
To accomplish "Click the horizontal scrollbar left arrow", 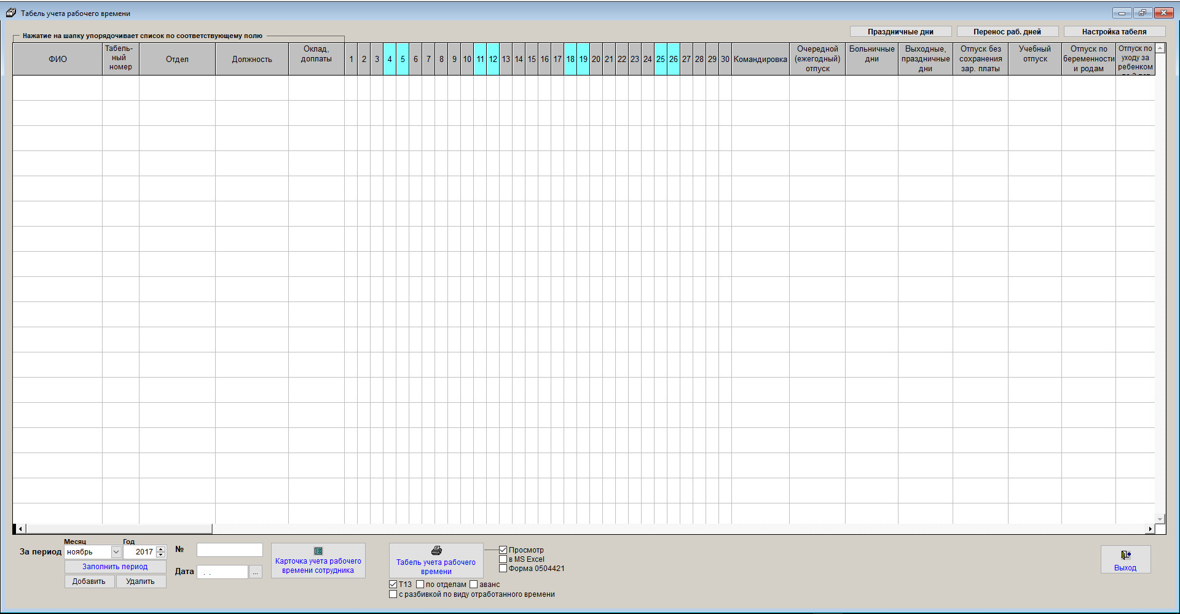I will coord(20,529).
